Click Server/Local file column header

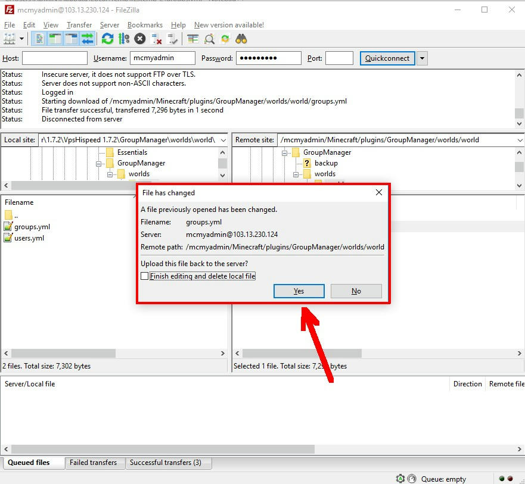pos(30,384)
